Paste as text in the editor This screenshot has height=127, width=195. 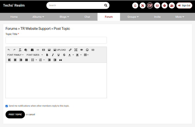[26, 50]
